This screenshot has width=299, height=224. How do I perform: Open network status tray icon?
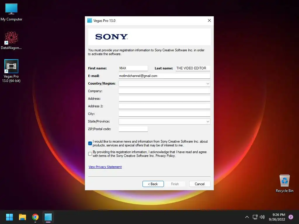tap(255, 217)
